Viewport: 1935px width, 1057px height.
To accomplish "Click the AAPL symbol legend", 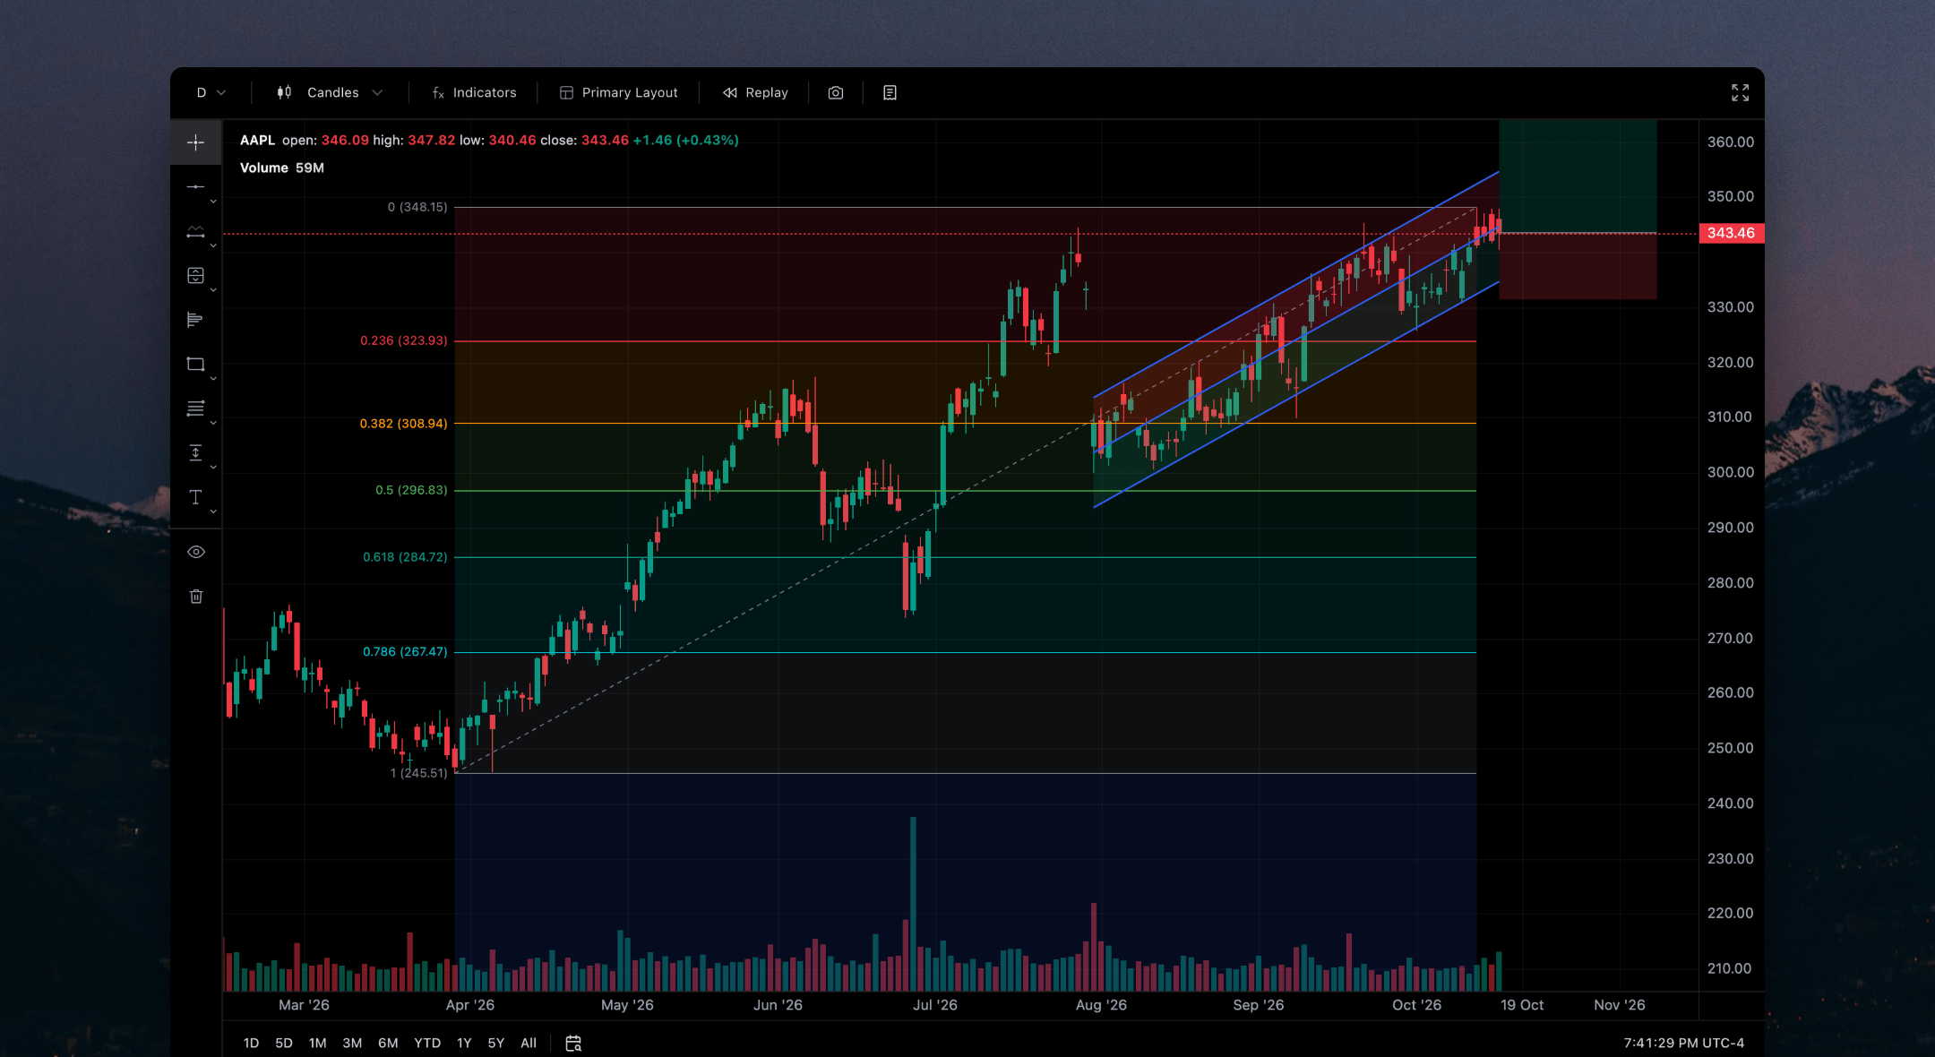I will pyautogui.click(x=257, y=140).
